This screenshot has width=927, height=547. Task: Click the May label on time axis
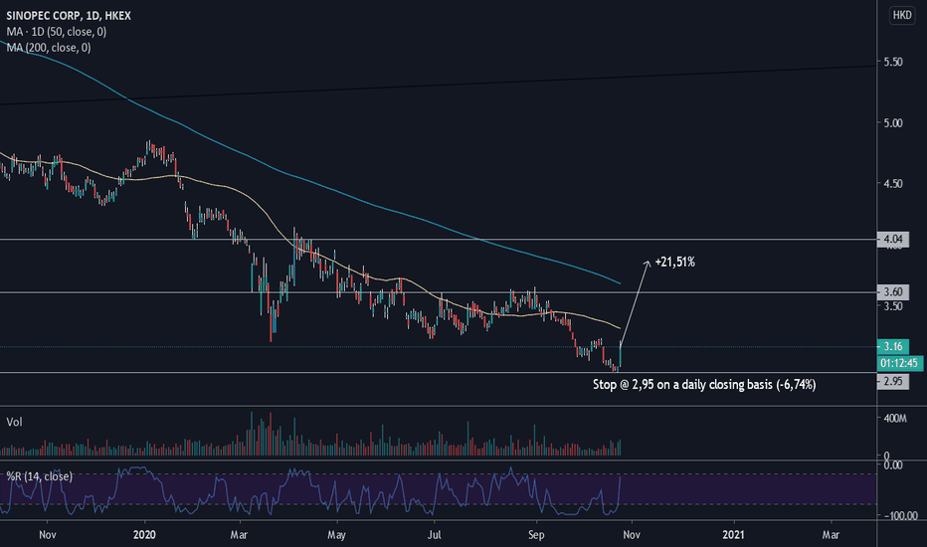[336, 535]
